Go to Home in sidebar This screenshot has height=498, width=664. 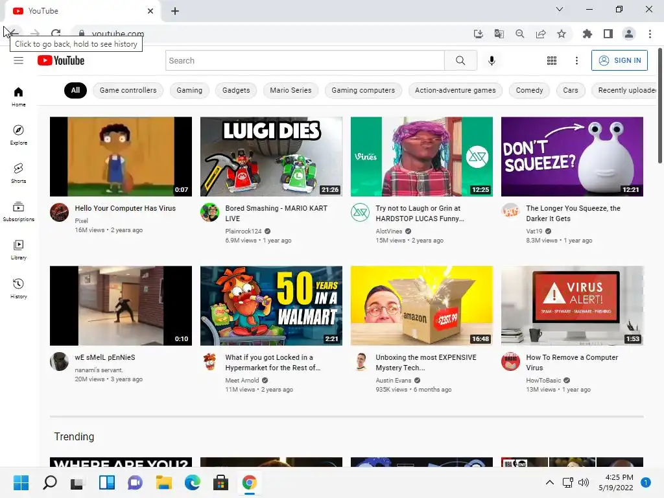pyautogui.click(x=18, y=97)
